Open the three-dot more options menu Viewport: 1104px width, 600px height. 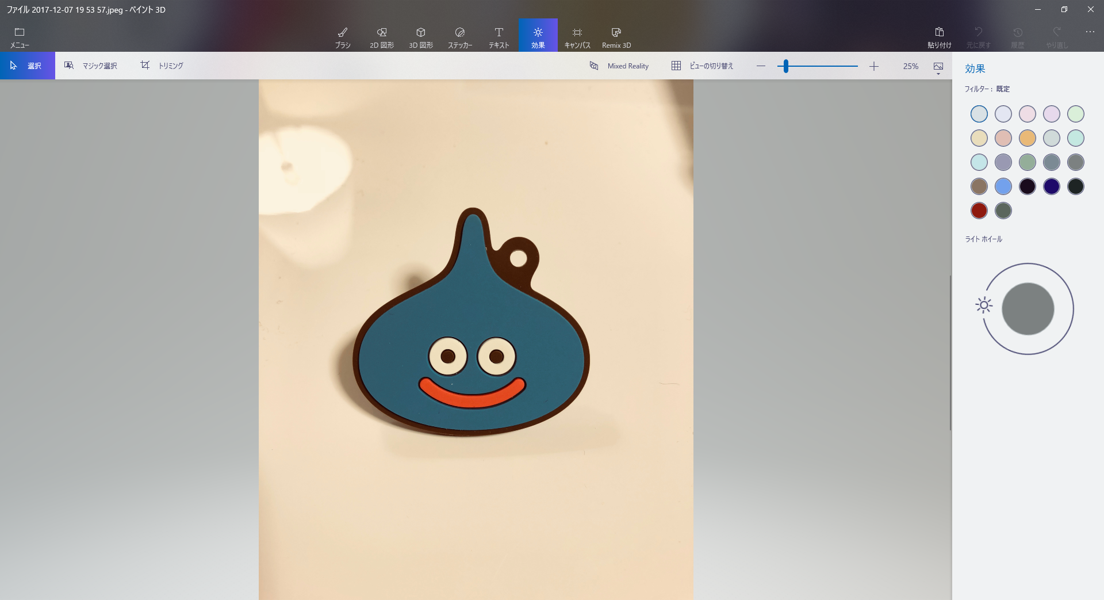click(1090, 32)
